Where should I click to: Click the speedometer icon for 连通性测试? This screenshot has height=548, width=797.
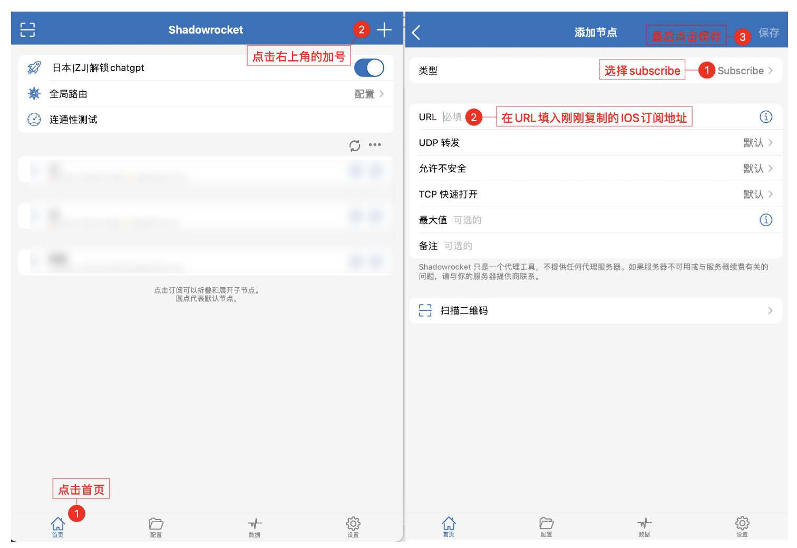click(34, 120)
